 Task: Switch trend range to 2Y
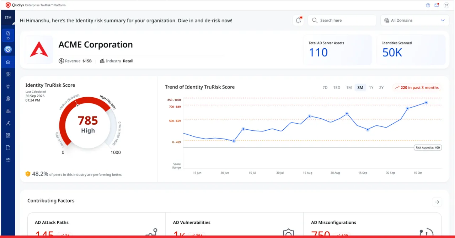tap(381, 88)
